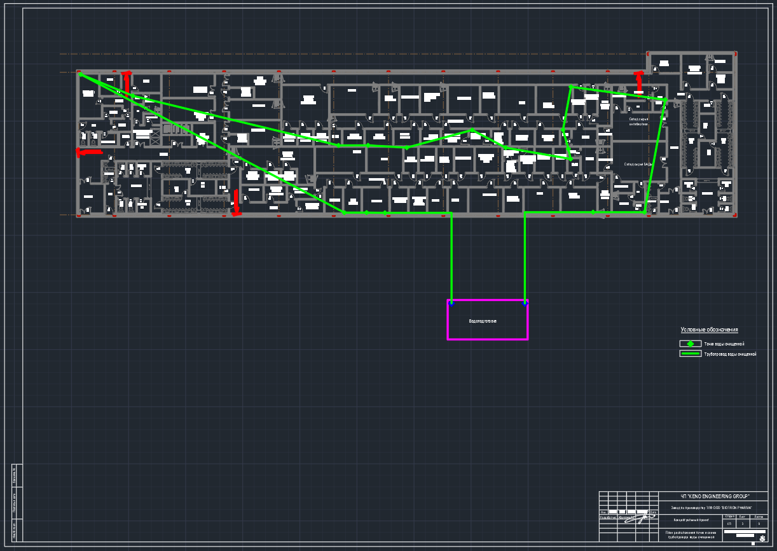Select the Трубопровод воды очищенной legend text

[x=730, y=354]
